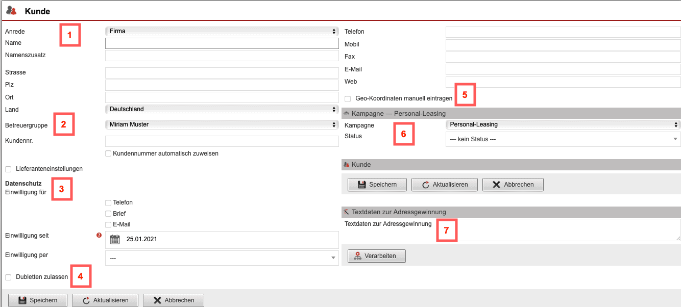Collapse the Kampagne — Personal-Leasing section header

tap(347, 113)
